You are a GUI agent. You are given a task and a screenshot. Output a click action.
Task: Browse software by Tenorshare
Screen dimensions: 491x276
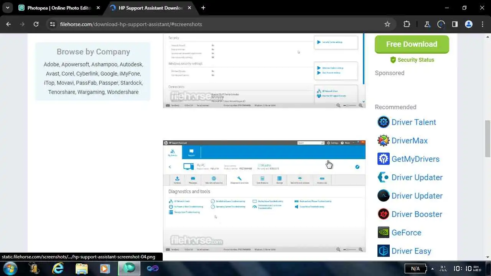click(62, 92)
